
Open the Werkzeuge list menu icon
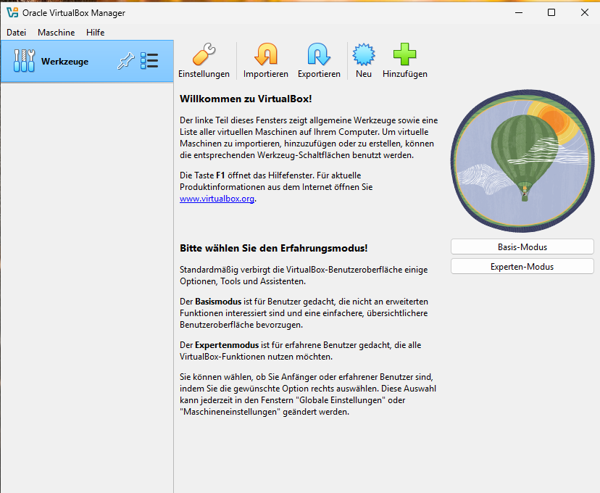coord(149,61)
